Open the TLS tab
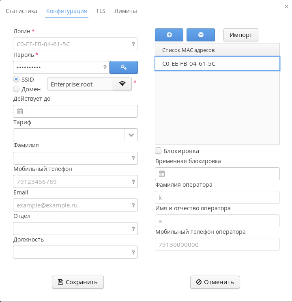This screenshot has height=302, width=292. (x=101, y=11)
